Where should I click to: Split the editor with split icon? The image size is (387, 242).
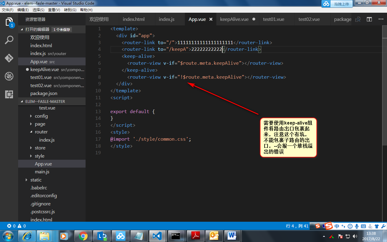point(369,19)
